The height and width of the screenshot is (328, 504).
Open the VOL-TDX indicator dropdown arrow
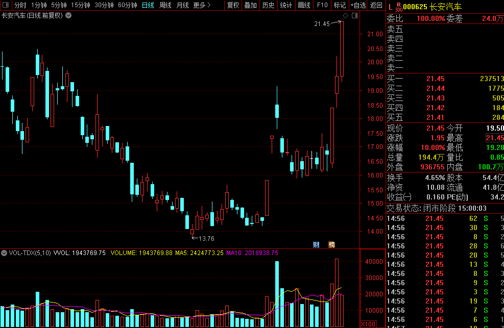[x=5, y=253]
